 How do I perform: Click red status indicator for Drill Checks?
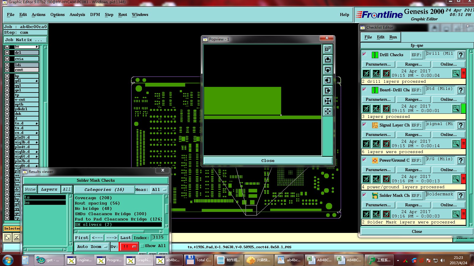coord(463,73)
